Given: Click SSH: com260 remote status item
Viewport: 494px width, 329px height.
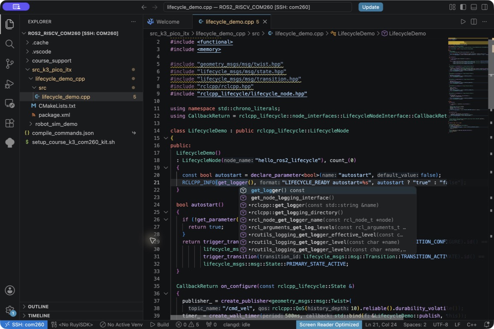Looking at the screenshot, I should pos(24,325).
